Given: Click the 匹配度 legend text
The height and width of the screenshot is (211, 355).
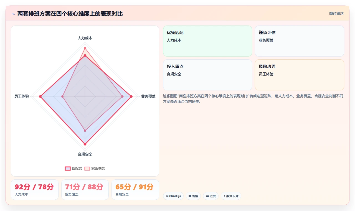Looking at the screenshot, I should tap(77, 168).
